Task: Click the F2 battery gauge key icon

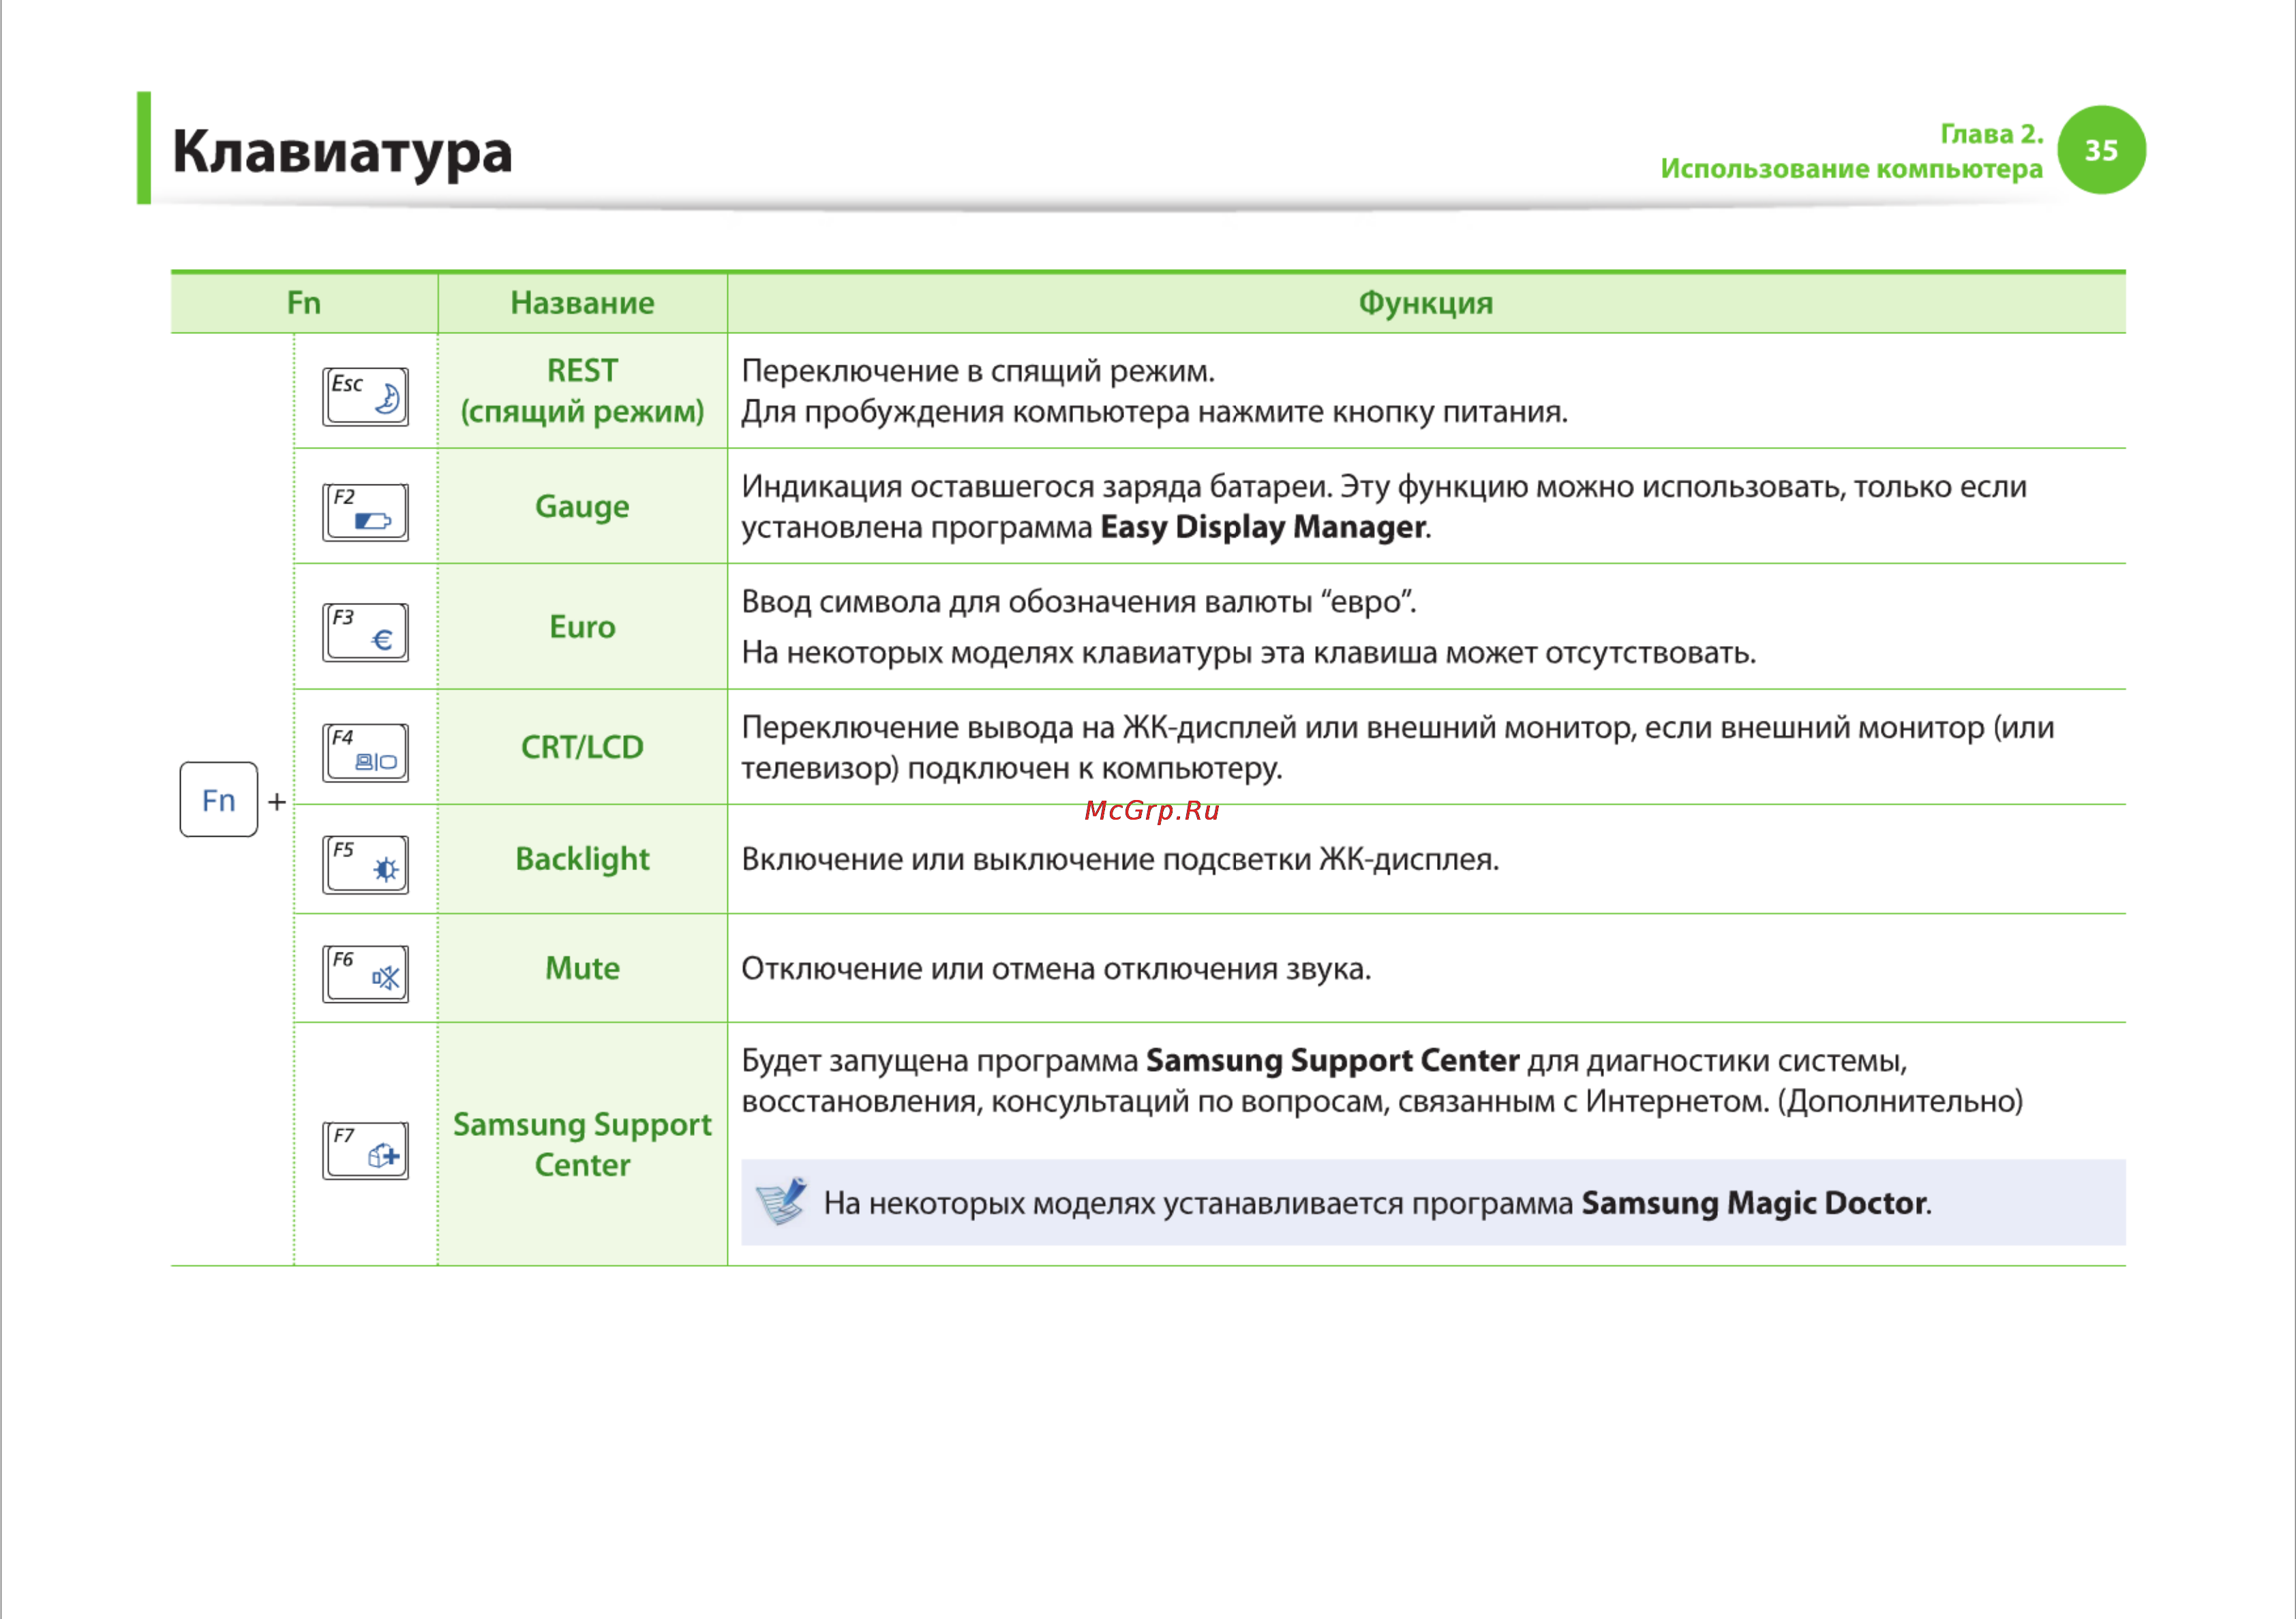Action: coord(365,512)
